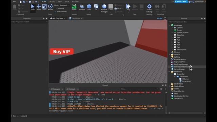
Task: Activate the Rotate tool
Action: 50,7
